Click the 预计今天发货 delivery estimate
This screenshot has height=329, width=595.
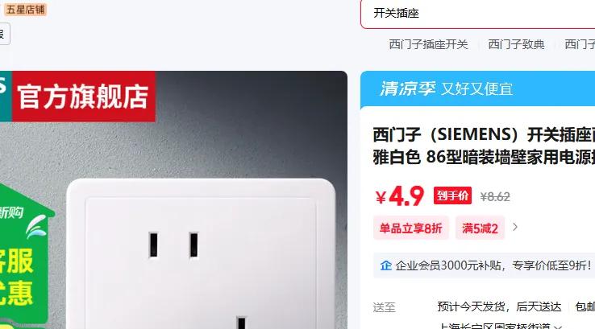(x=499, y=306)
